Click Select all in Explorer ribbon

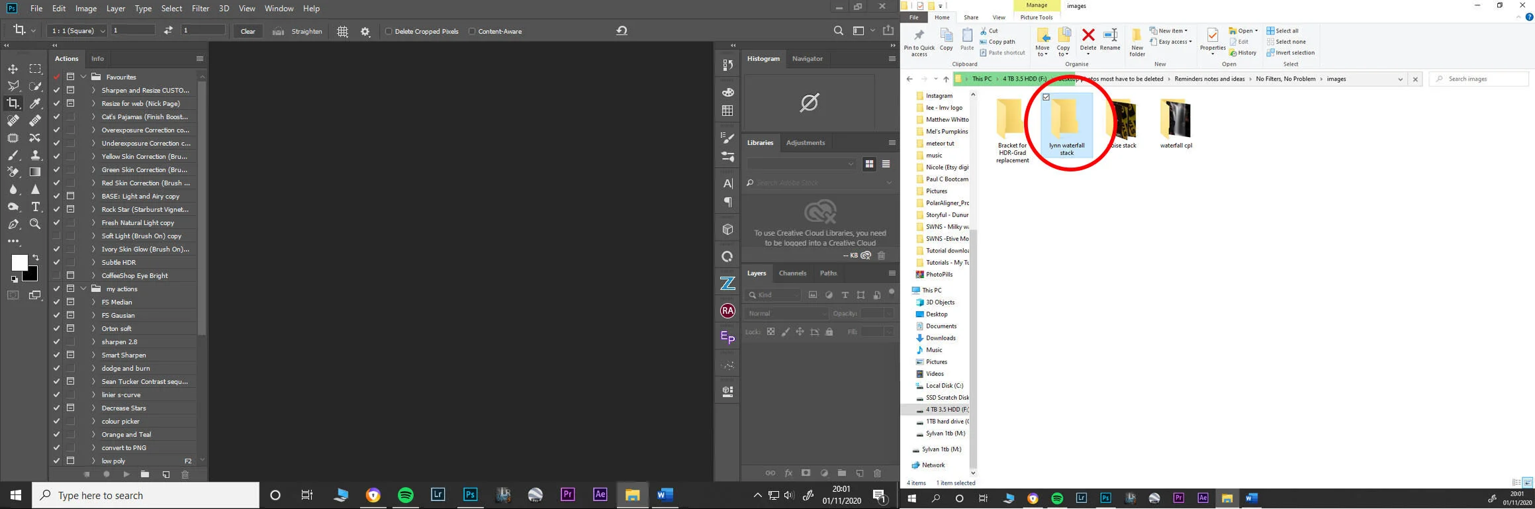(x=1283, y=30)
